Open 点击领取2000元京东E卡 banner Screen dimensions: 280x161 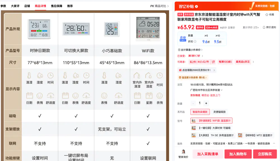(197, 70)
